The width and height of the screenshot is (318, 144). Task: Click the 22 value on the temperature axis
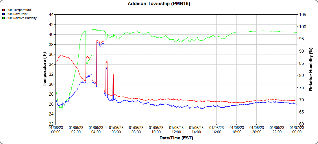pos(51,124)
